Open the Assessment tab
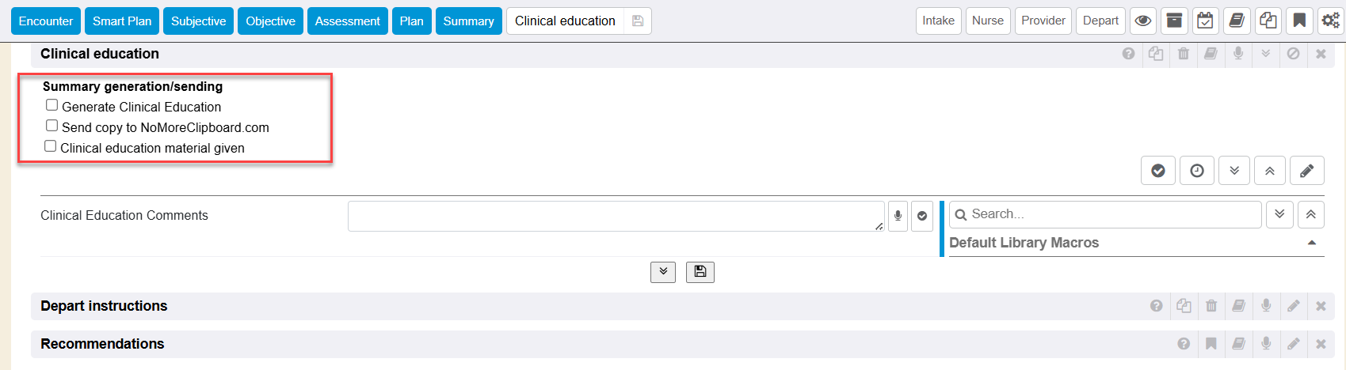Image resolution: width=1346 pixels, height=370 pixels. coord(347,21)
